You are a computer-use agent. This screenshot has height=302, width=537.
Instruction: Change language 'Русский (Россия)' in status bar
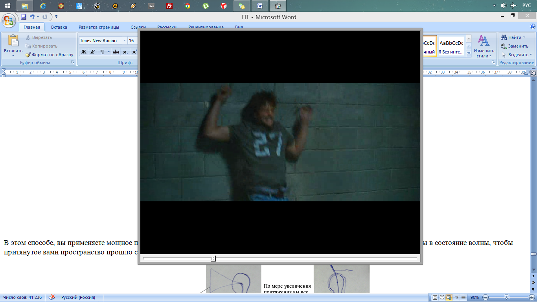(x=78, y=298)
